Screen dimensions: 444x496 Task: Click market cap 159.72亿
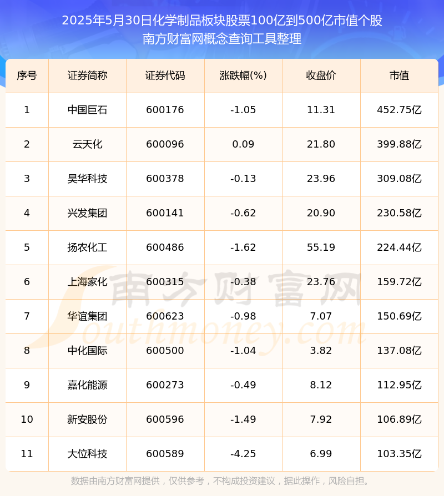tap(400, 282)
